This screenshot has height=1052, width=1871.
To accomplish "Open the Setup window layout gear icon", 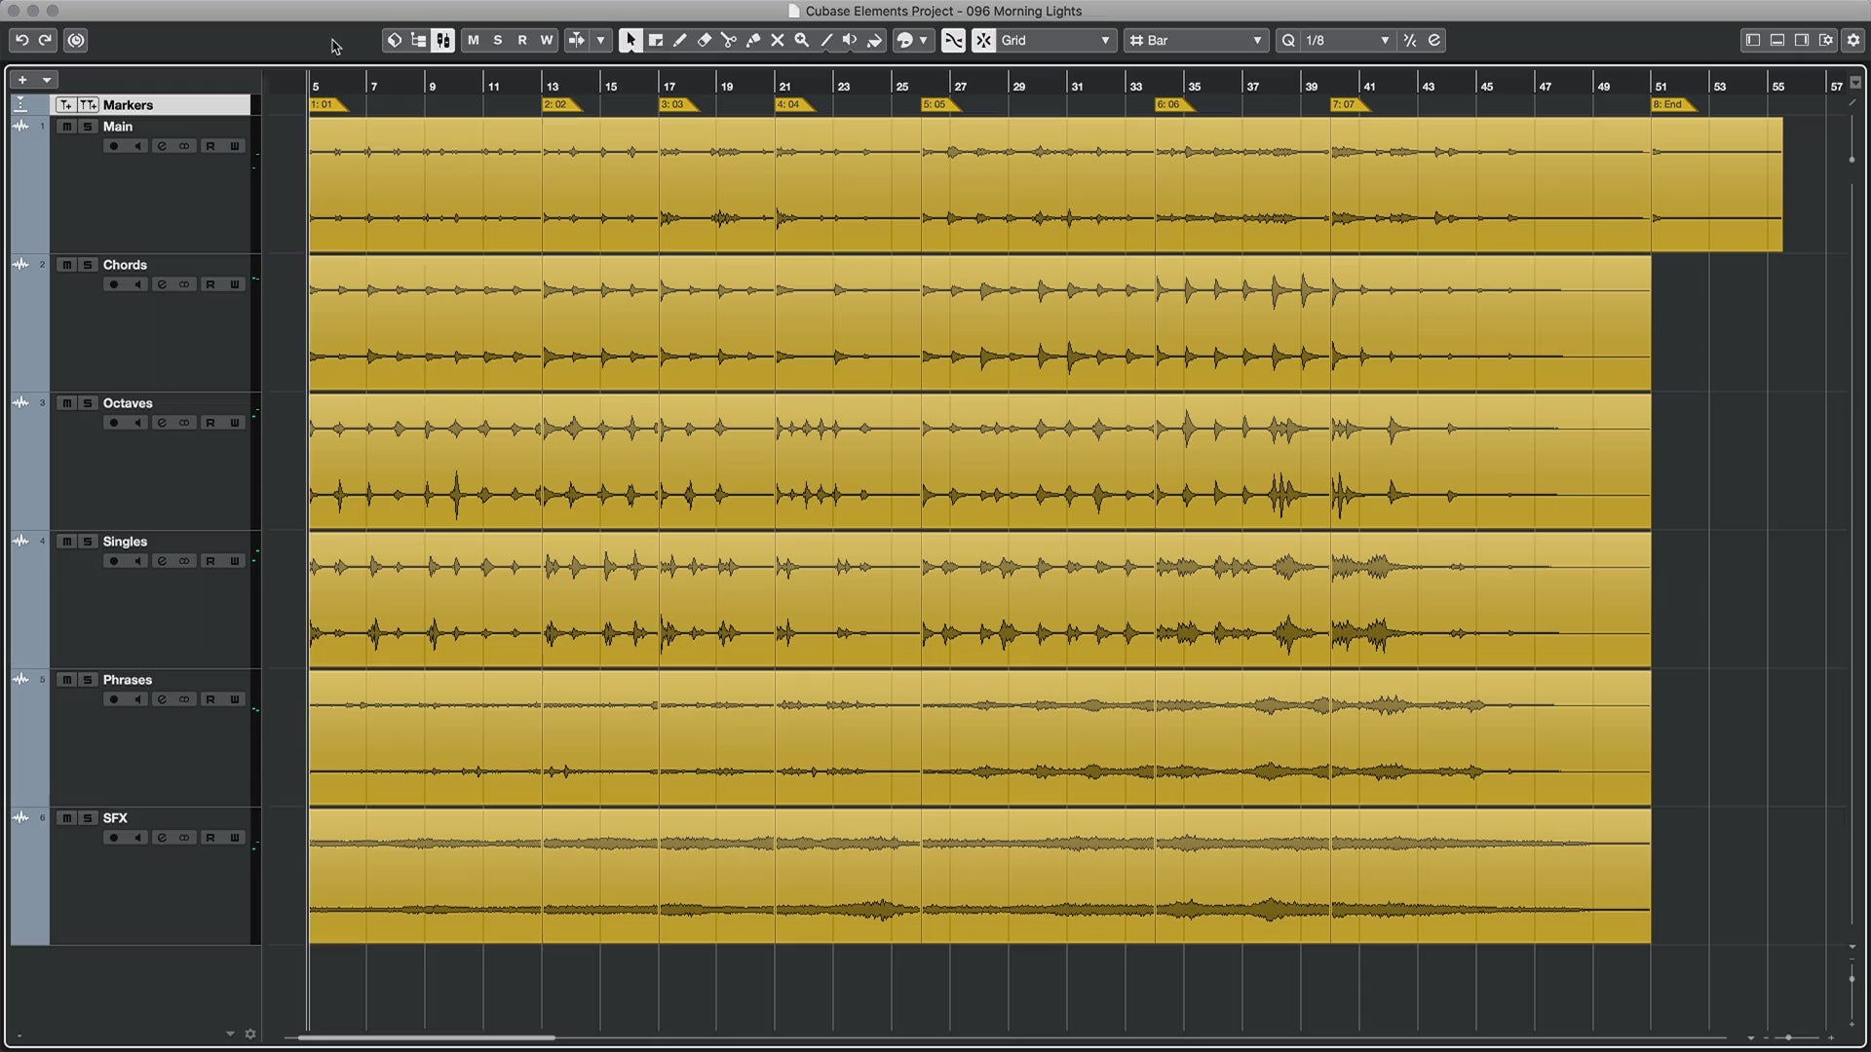I will (1826, 40).
